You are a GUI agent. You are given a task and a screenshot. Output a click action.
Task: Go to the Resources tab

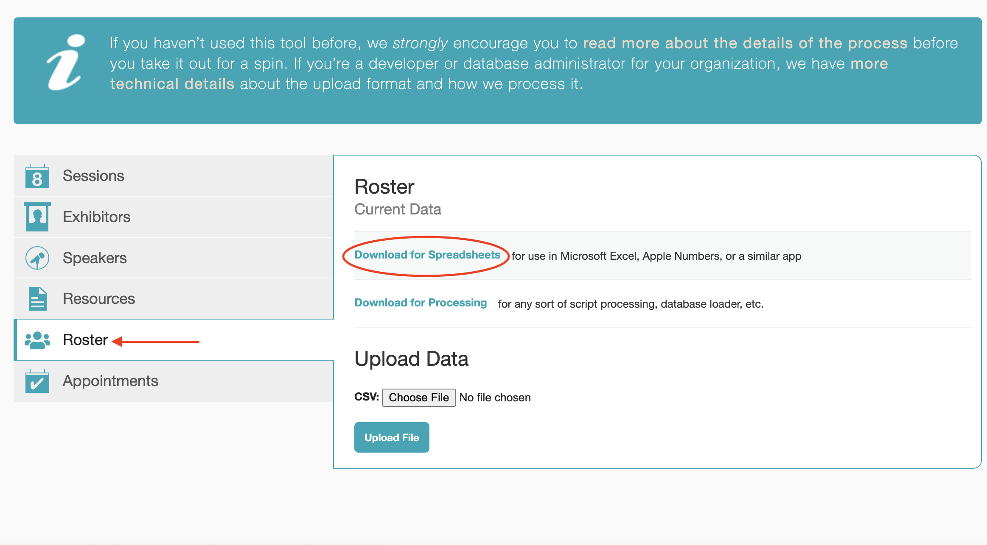point(98,299)
